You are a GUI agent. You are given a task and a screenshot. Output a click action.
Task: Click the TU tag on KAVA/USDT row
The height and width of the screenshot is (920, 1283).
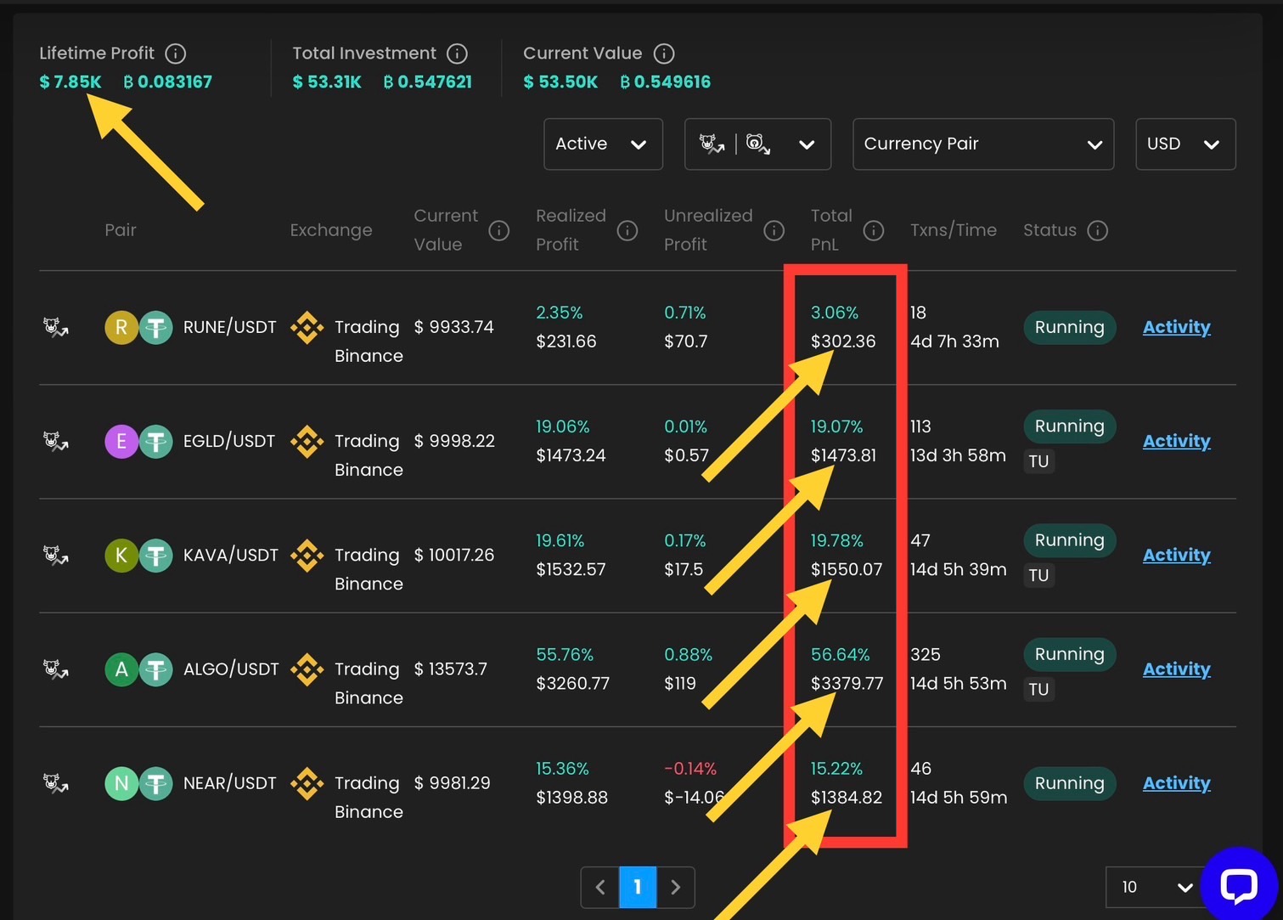pos(1038,575)
